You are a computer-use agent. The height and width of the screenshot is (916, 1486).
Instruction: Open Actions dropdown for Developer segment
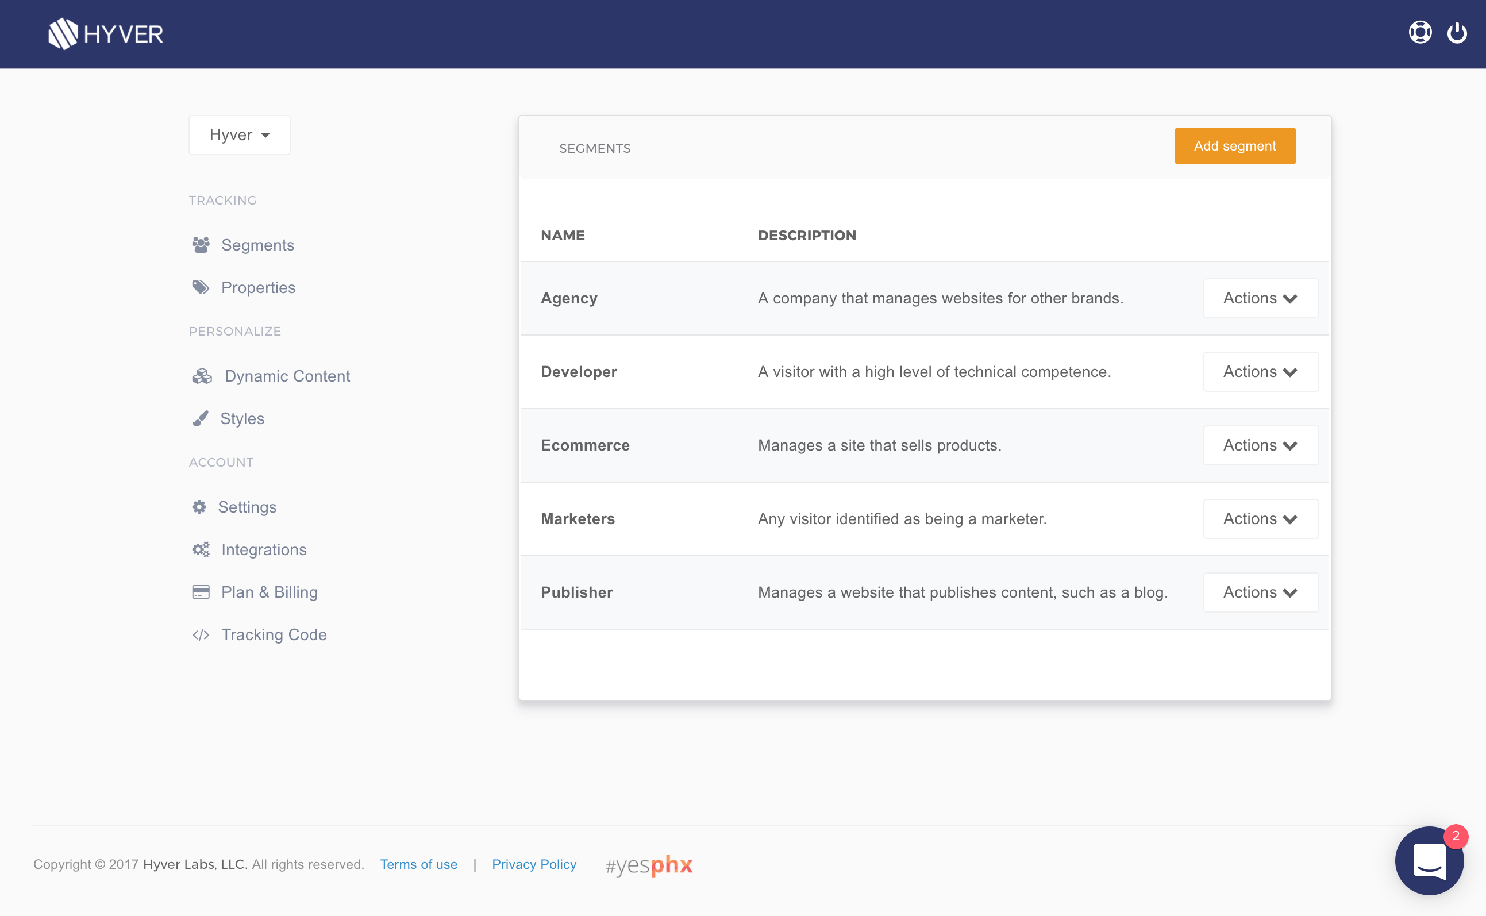click(x=1260, y=372)
